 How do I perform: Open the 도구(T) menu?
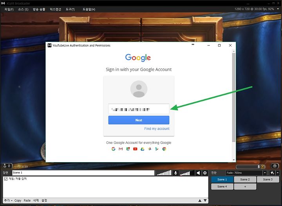pyautogui.click(x=70, y=9)
